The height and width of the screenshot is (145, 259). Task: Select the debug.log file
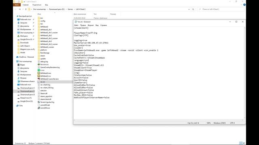point(44,62)
